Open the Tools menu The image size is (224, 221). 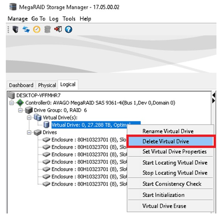click(69, 19)
